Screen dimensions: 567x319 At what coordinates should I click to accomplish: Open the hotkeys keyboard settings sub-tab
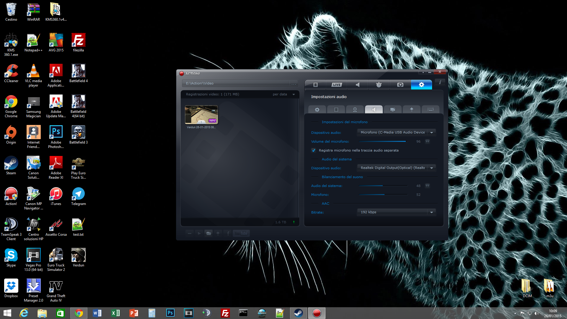(430, 110)
